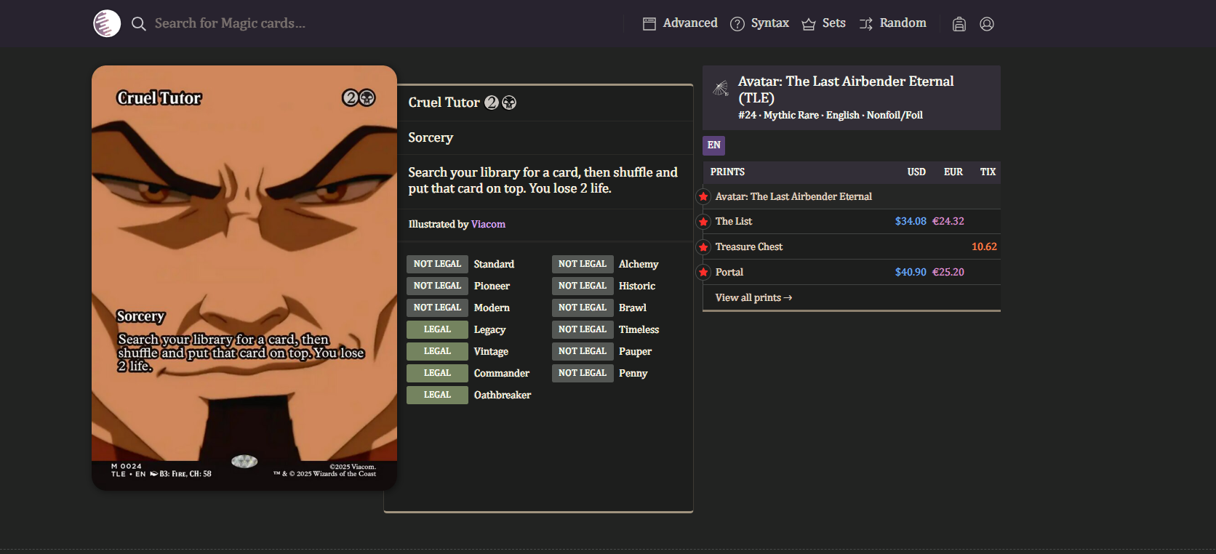Click The List USD price $34.08
Viewport: 1216px width, 554px height.
coord(911,221)
